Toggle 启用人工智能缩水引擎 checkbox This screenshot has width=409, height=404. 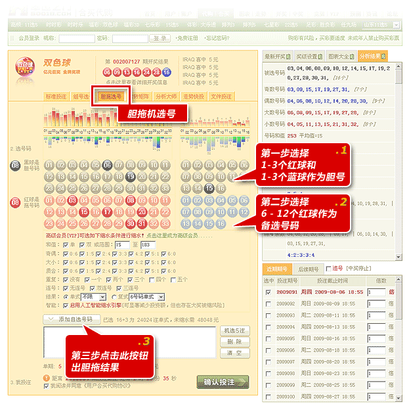(x=66, y=305)
